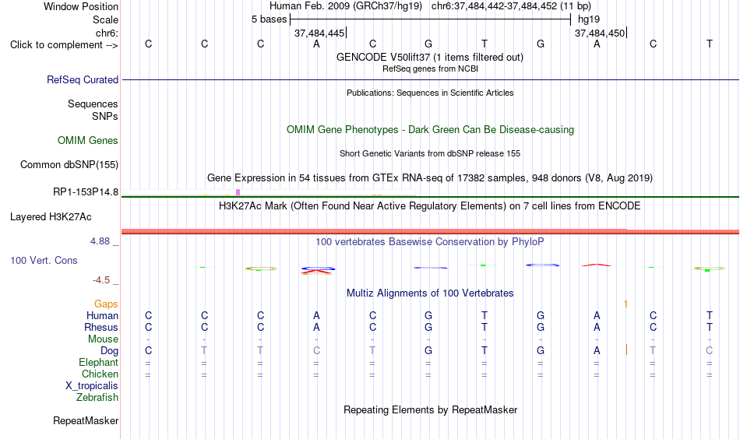Click the 'Click to complement -->' label
This screenshot has height=439, width=740.
tap(64, 45)
